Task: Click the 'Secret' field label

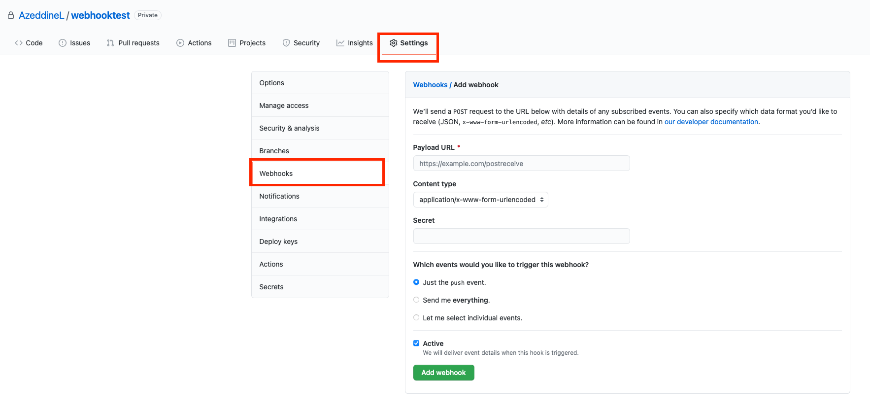Action: [x=424, y=220]
